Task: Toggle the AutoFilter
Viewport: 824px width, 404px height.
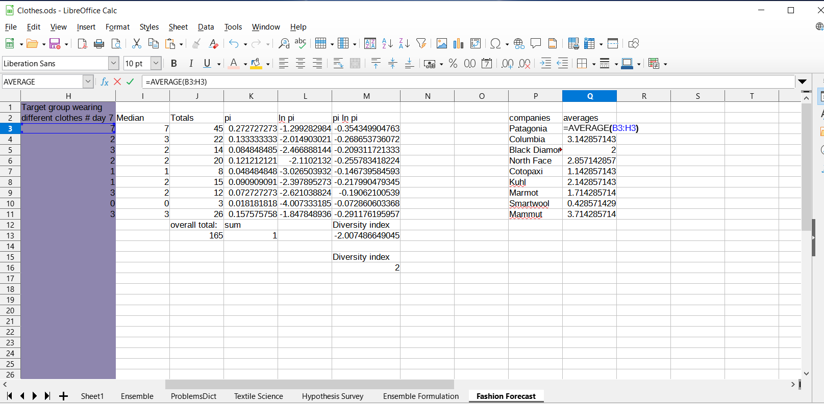Action: (421, 44)
